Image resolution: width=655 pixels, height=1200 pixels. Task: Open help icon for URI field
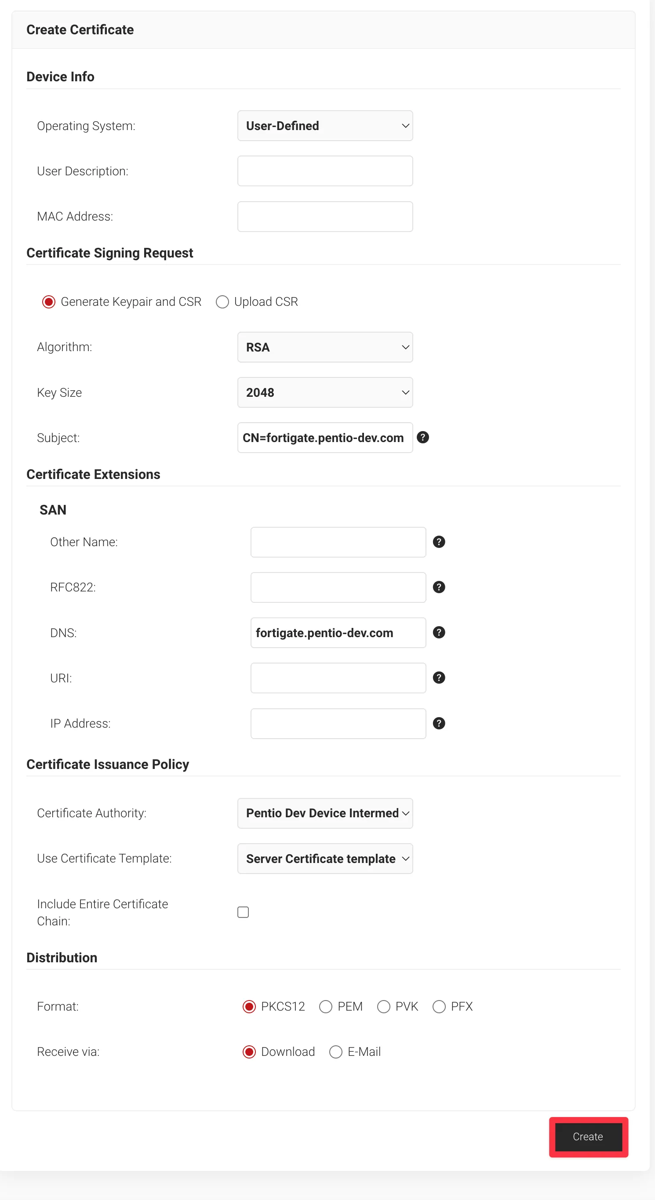click(x=439, y=678)
